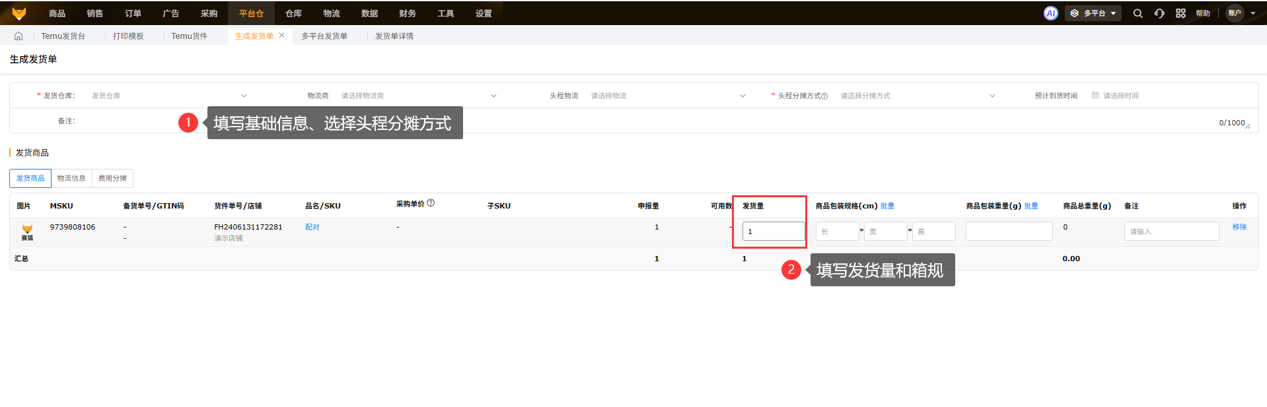Open the 多平台 platform dropdown

point(1093,13)
